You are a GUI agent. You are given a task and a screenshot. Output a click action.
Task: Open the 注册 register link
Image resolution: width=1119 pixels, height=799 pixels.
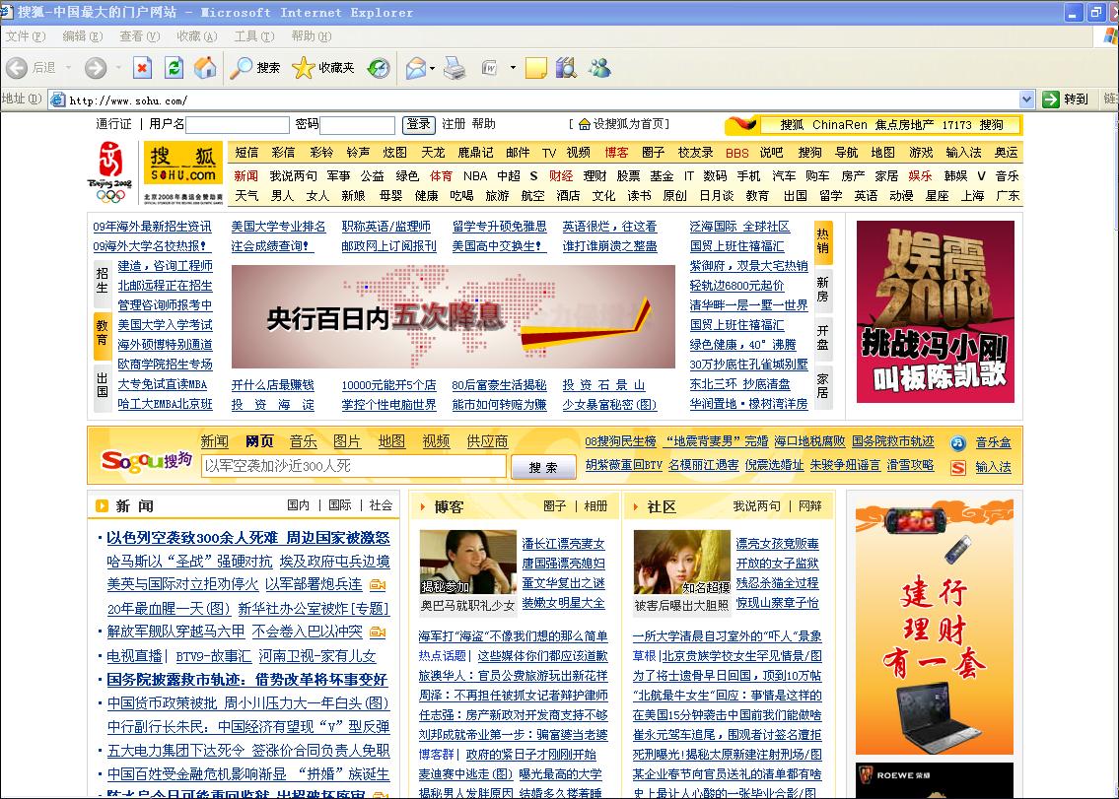(x=454, y=124)
